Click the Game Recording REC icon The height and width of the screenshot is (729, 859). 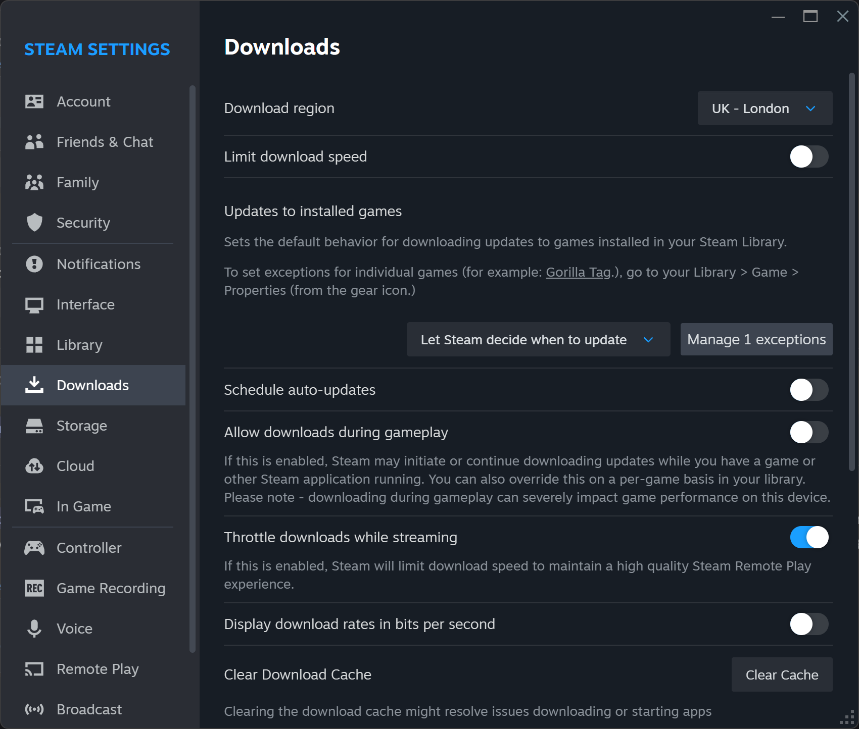coord(34,588)
